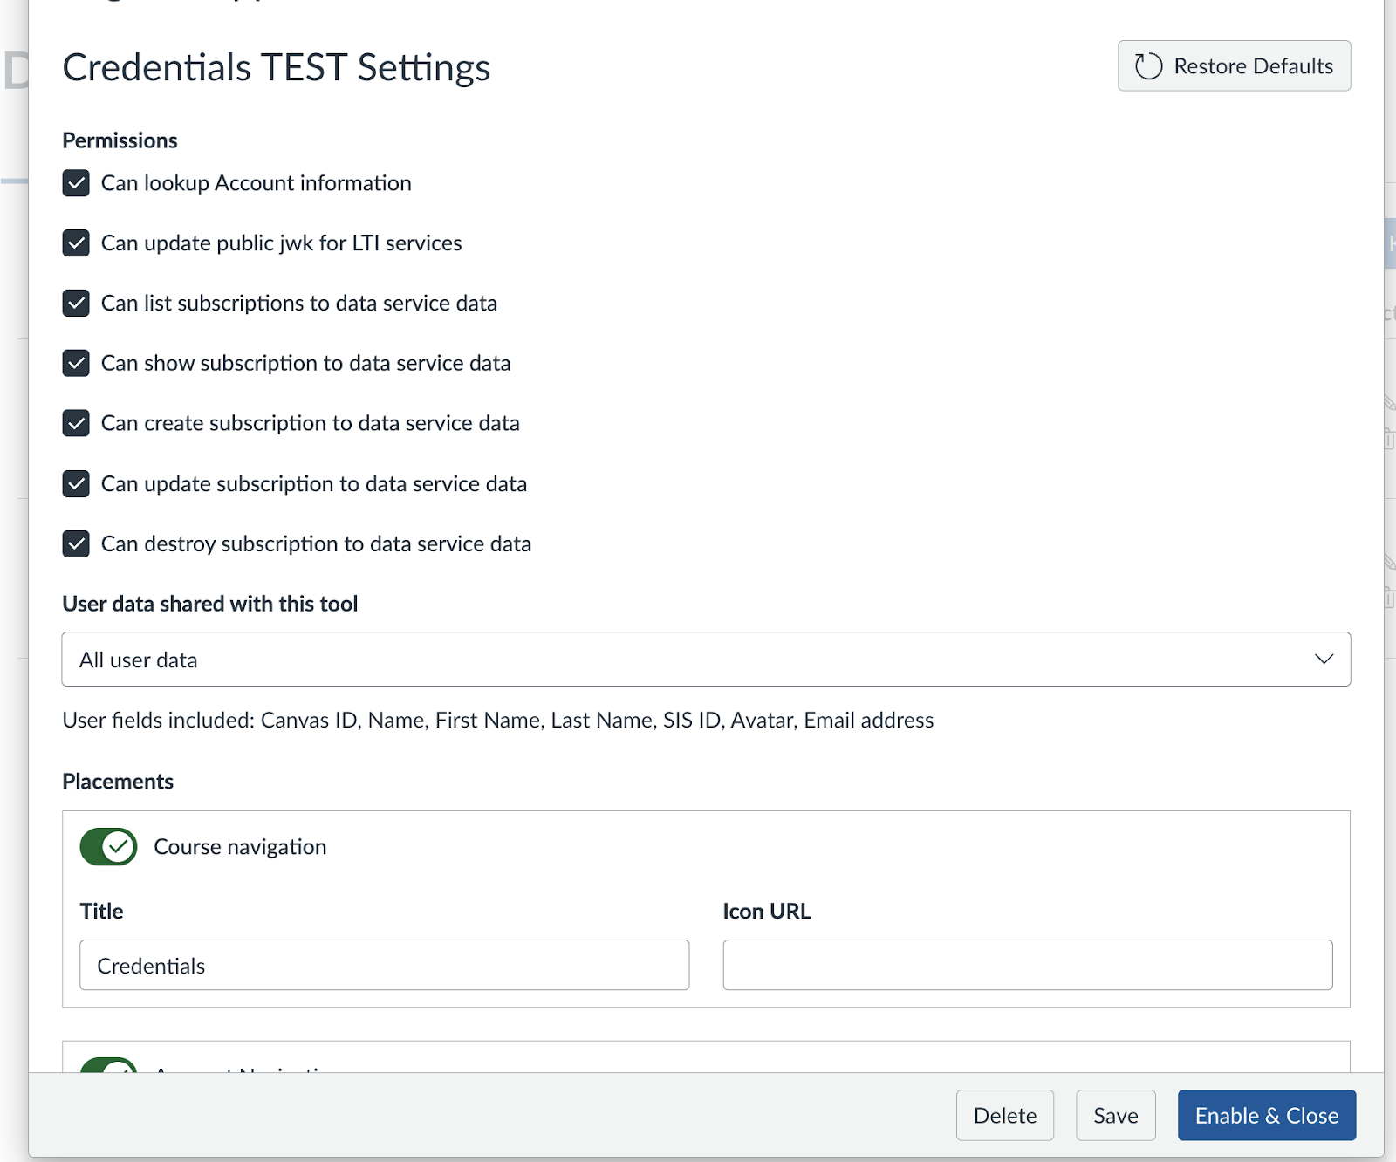Uncheck Can list subscriptions permission

tap(76, 304)
